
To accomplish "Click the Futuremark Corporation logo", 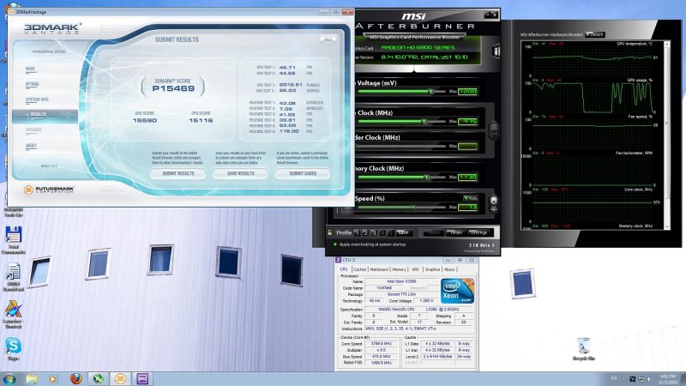I will (49, 190).
